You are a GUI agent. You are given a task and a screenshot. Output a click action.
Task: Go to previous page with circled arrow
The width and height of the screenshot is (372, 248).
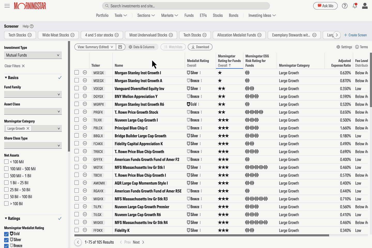[78, 242]
